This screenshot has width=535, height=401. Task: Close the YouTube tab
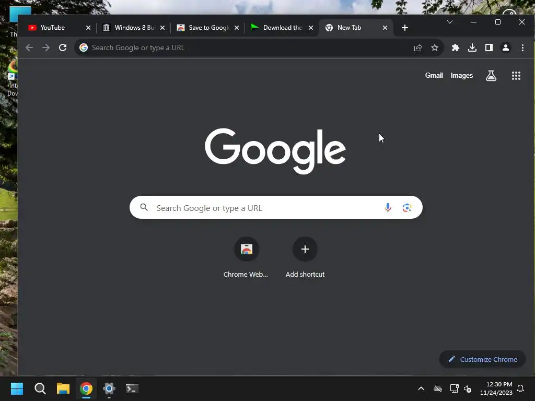(x=88, y=28)
